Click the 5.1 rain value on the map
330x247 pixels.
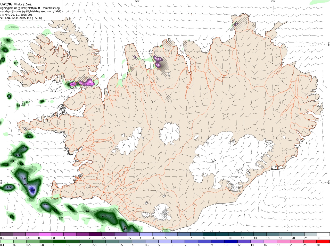tap(46, 205)
